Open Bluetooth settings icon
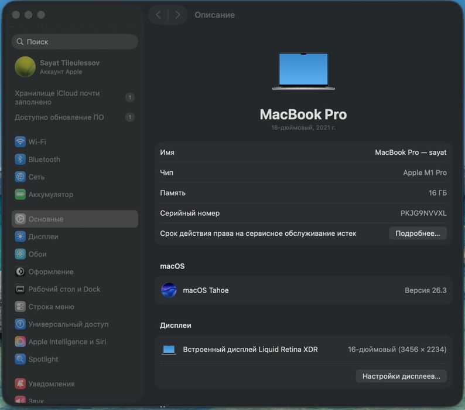 pyautogui.click(x=20, y=159)
